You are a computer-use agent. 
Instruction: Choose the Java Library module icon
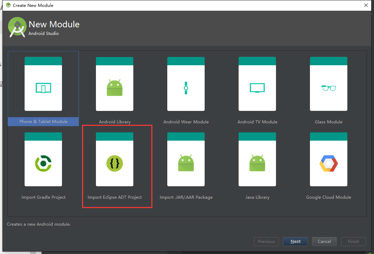[x=257, y=159]
